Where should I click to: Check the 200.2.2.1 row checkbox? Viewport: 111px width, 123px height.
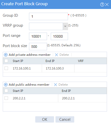6,98
